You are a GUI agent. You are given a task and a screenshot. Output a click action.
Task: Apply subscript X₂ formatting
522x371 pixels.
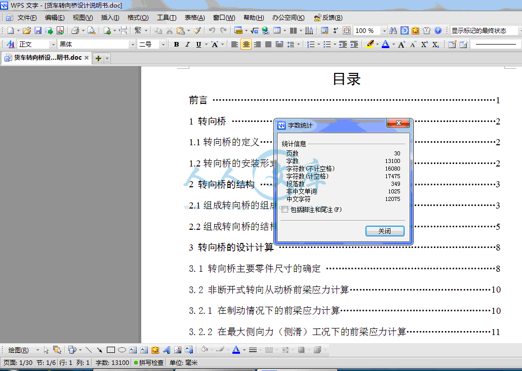435,44
